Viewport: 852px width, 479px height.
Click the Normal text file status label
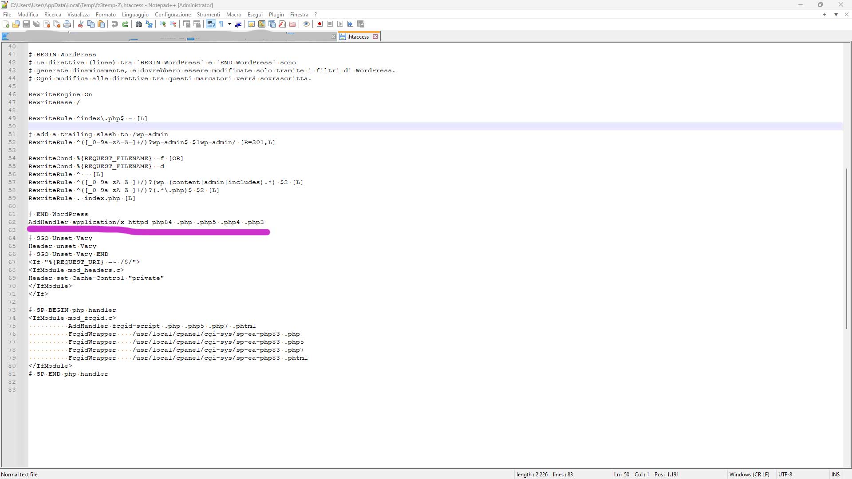tap(20, 474)
